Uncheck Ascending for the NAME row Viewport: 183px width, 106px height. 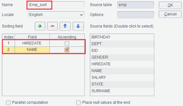click(67, 50)
